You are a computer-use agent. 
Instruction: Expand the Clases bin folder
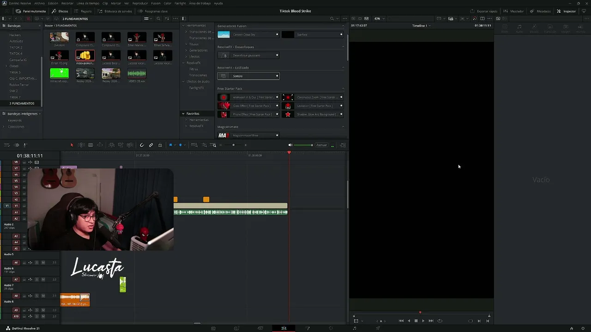pyautogui.click(x=6, y=66)
